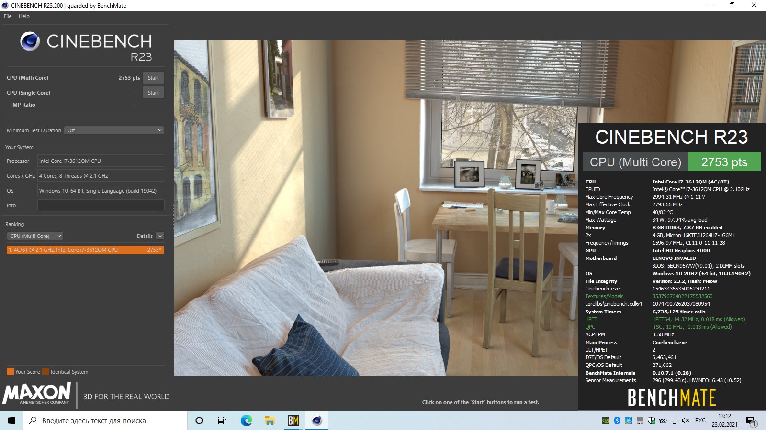Open the Action Center notifications icon
This screenshot has width=766, height=430.
point(751,421)
